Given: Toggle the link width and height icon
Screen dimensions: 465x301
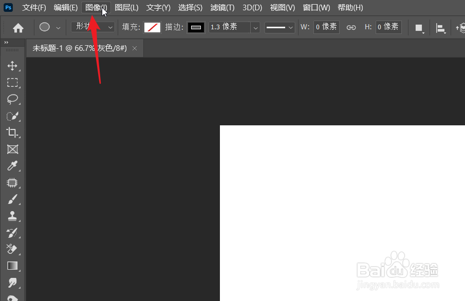Looking at the screenshot, I should click(x=351, y=28).
